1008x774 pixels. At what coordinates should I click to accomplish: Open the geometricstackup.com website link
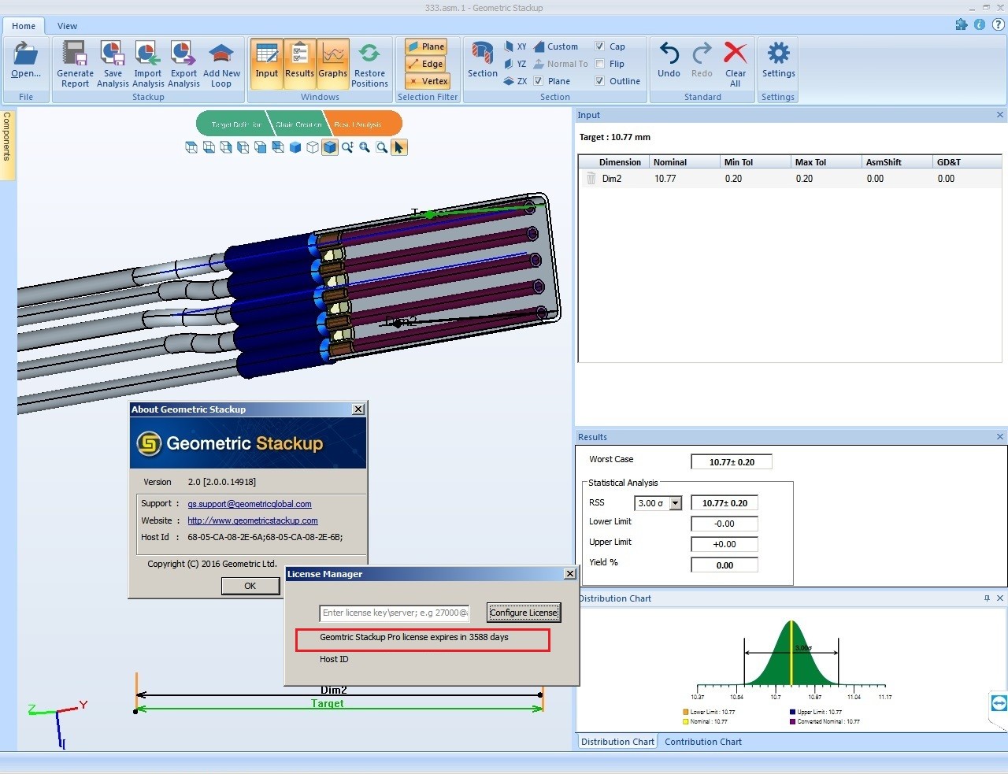(253, 520)
